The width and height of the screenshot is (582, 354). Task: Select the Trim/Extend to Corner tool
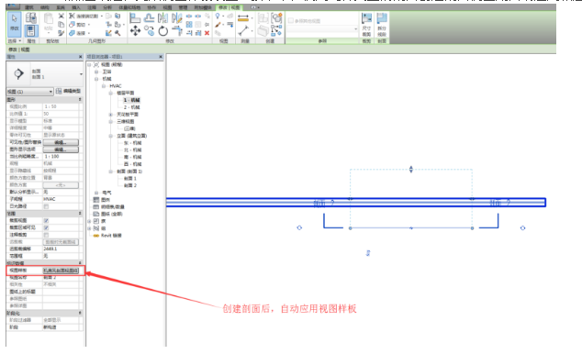176,31
